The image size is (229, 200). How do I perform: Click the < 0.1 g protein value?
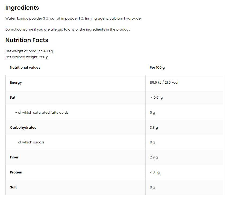155,172
